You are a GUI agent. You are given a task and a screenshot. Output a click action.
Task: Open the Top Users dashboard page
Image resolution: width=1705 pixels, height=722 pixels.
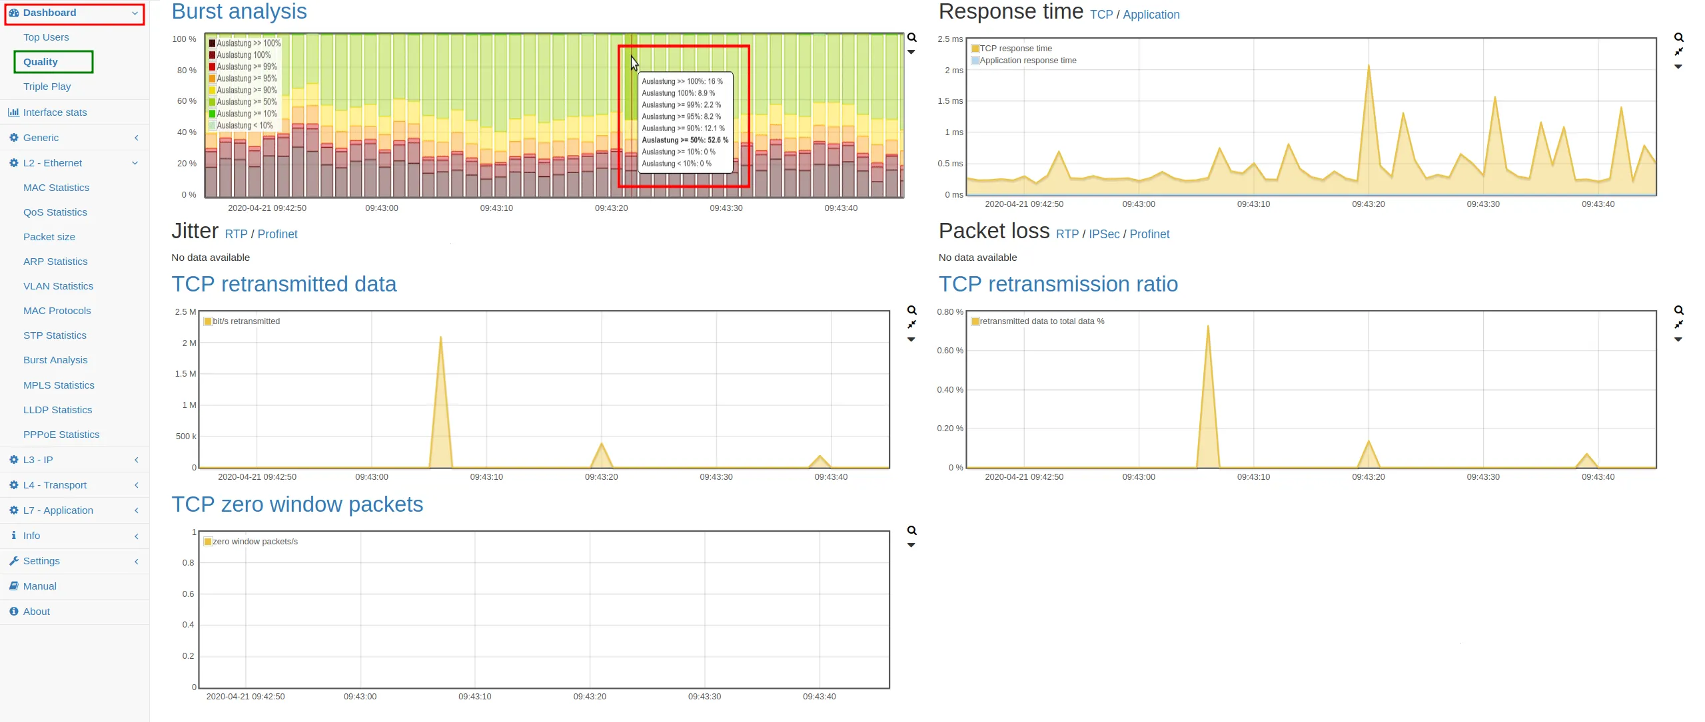tap(46, 37)
